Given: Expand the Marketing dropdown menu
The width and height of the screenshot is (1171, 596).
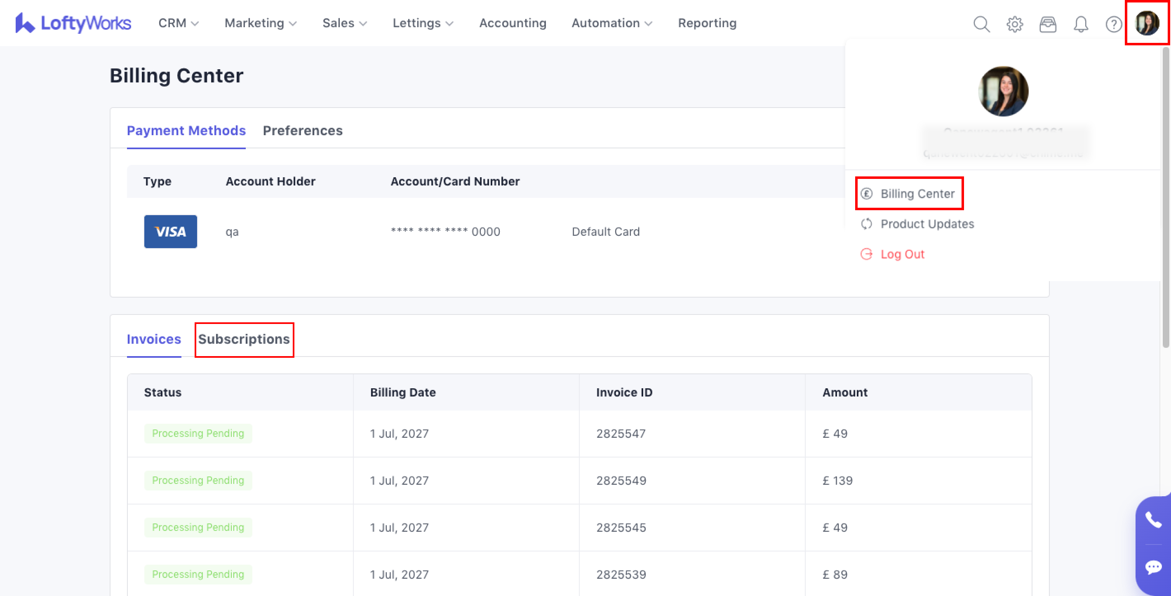Looking at the screenshot, I should [261, 23].
